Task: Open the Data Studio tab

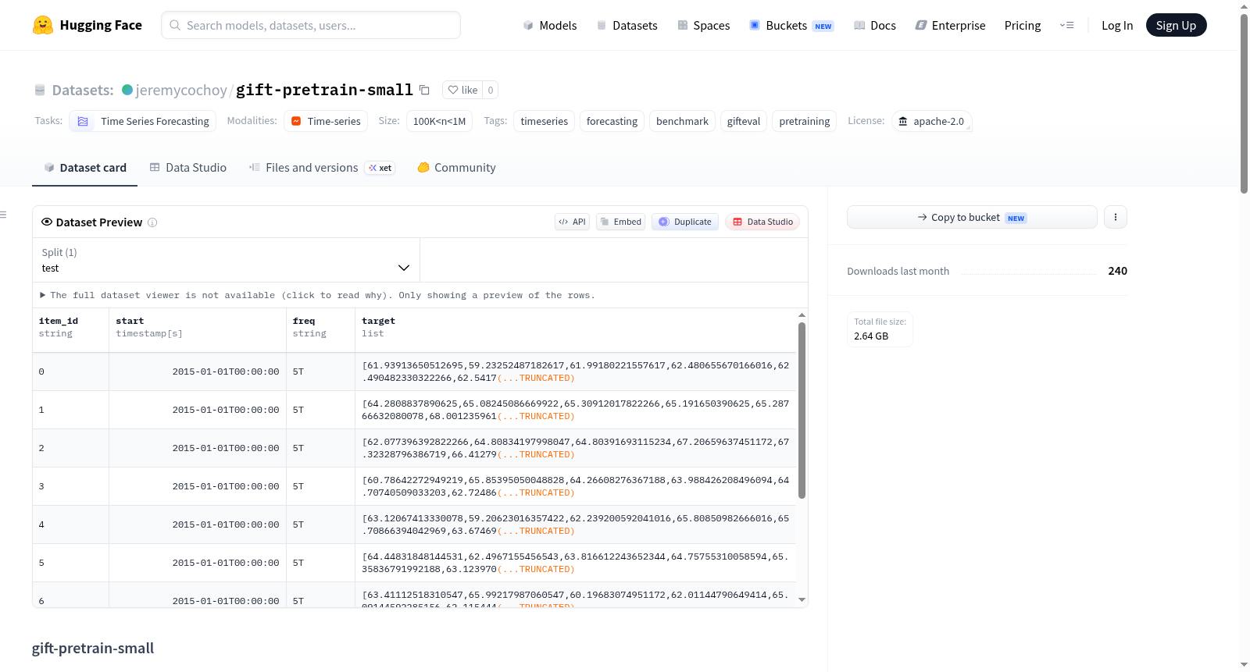Action: 188,167
